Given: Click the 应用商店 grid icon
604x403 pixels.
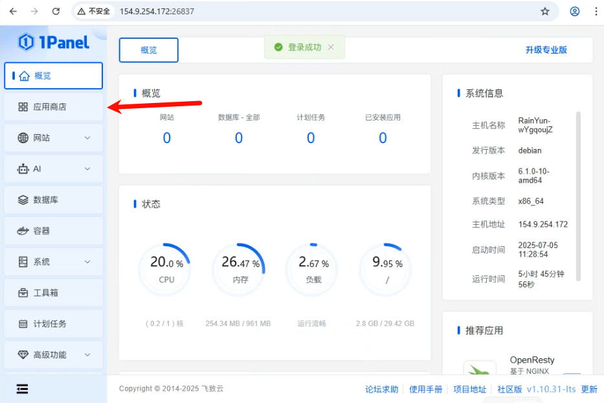Looking at the screenshot, I should [x=23, y=107].
